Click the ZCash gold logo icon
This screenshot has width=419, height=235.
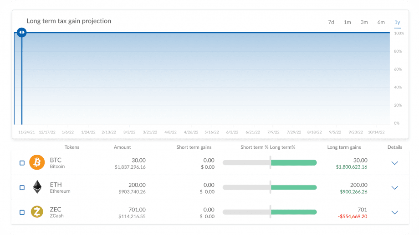37,212
